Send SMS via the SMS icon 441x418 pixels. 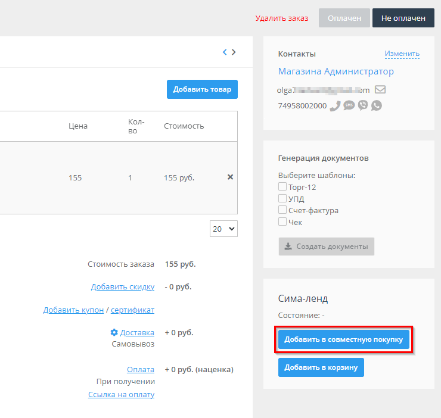(x=349, y=105)
